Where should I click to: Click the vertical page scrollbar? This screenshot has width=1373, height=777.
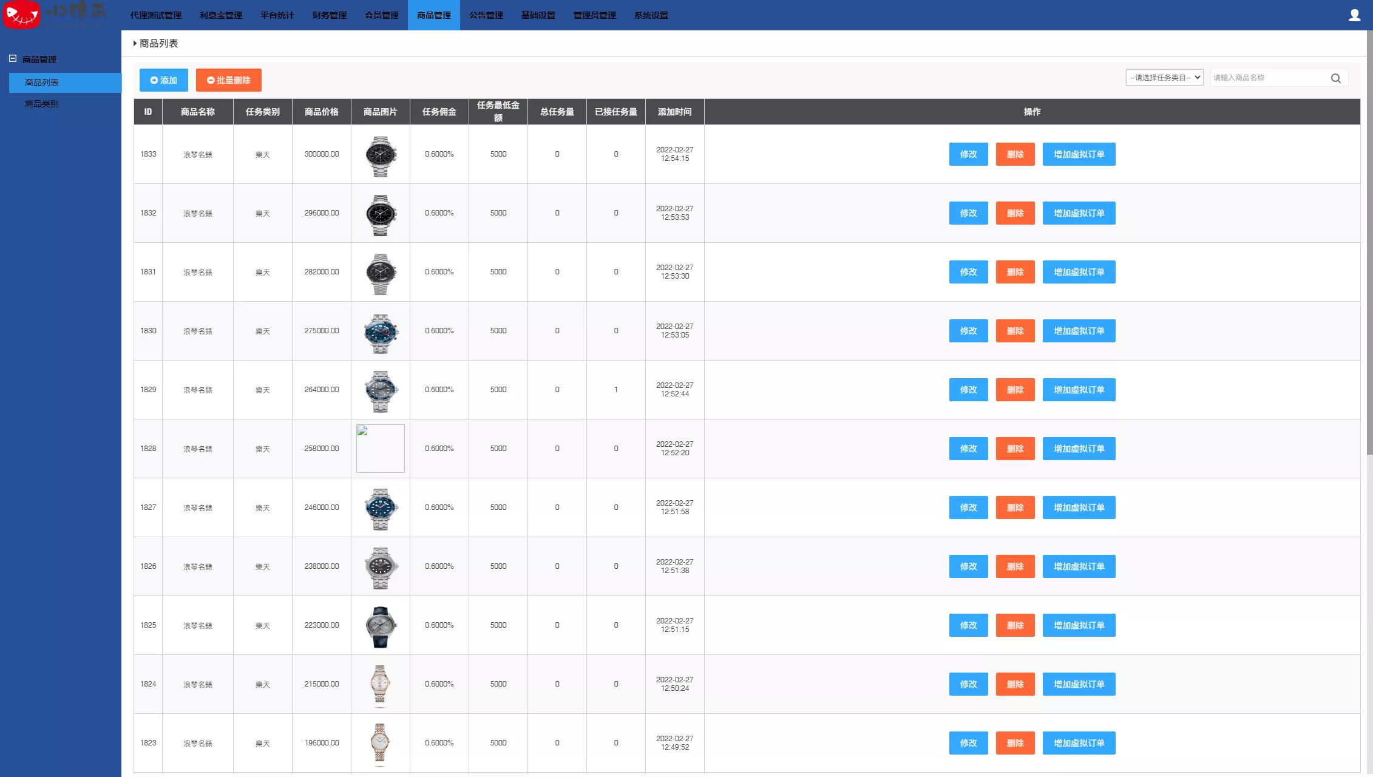tap(1369, 243)
